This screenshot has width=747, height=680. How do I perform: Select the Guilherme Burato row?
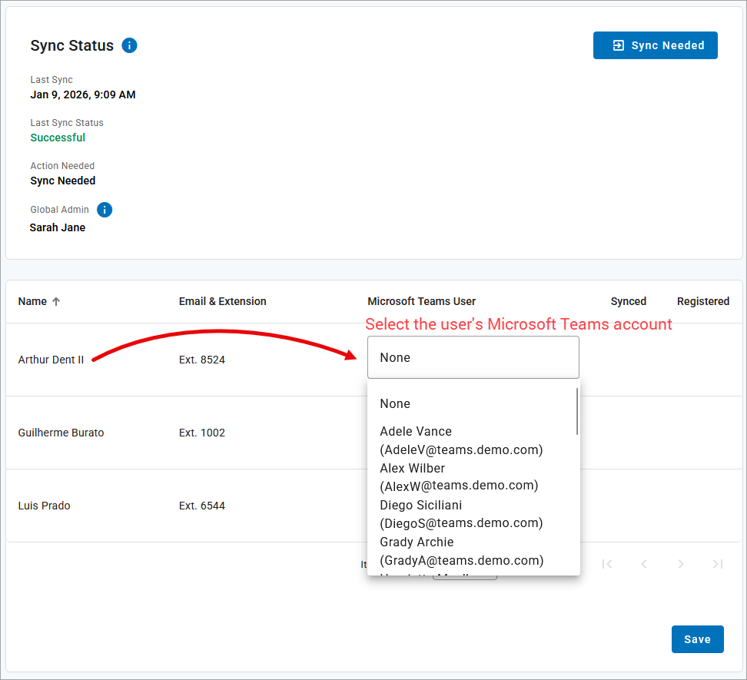(61, 433)
